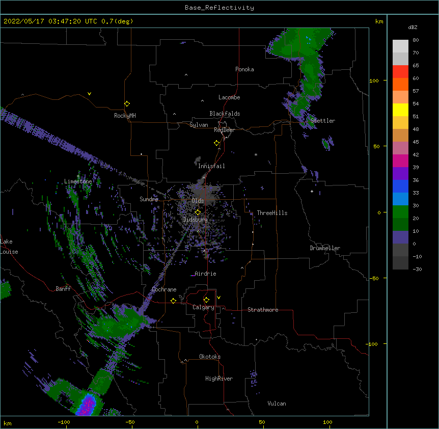Click the Cochrane town label
This screenshot has width=439, height=429.
[164, 289]
